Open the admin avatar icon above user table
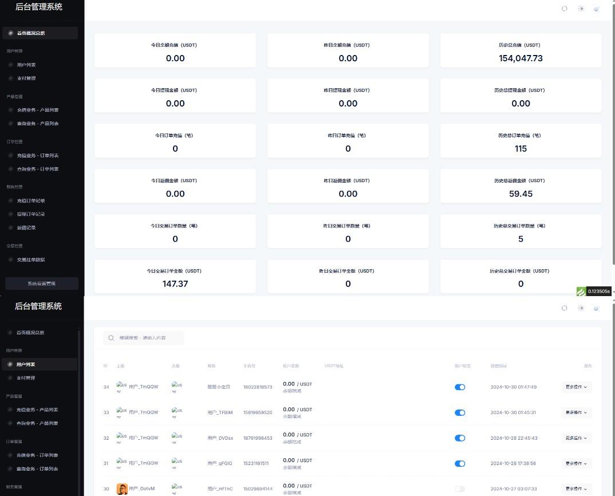Image resolution: width=615 pixels, height=496 pixels. click(x=597, y=308)
